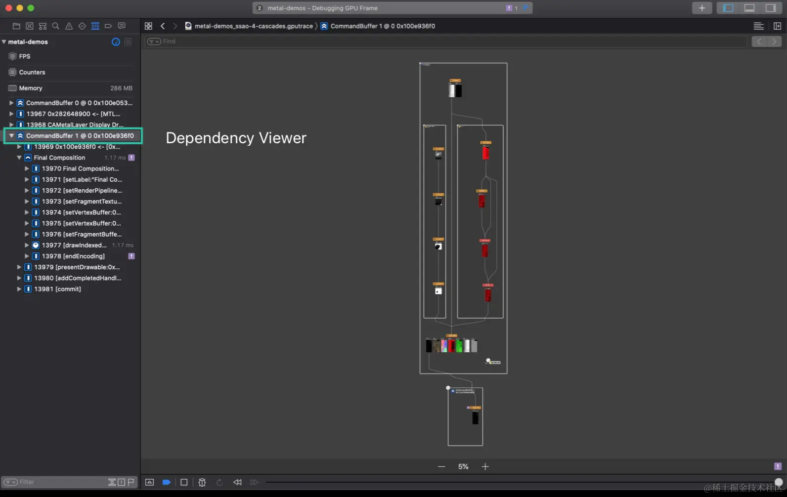Image resolution: width=787 pixels, height=497 pixels.
Task: Go back with the jump bar arrow
Action: pyautogui.click(x=163, y=26)
